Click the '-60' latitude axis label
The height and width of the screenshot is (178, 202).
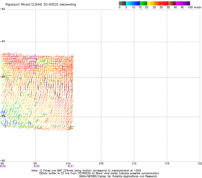tap(2, 160)
